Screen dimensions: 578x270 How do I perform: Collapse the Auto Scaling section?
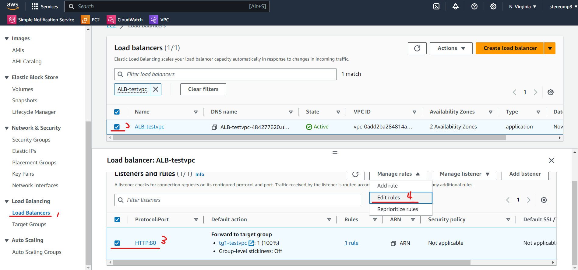coord(7,240)
